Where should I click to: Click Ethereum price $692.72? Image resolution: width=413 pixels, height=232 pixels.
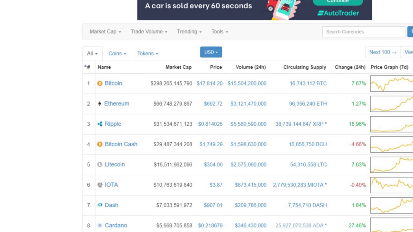(213, 104)
